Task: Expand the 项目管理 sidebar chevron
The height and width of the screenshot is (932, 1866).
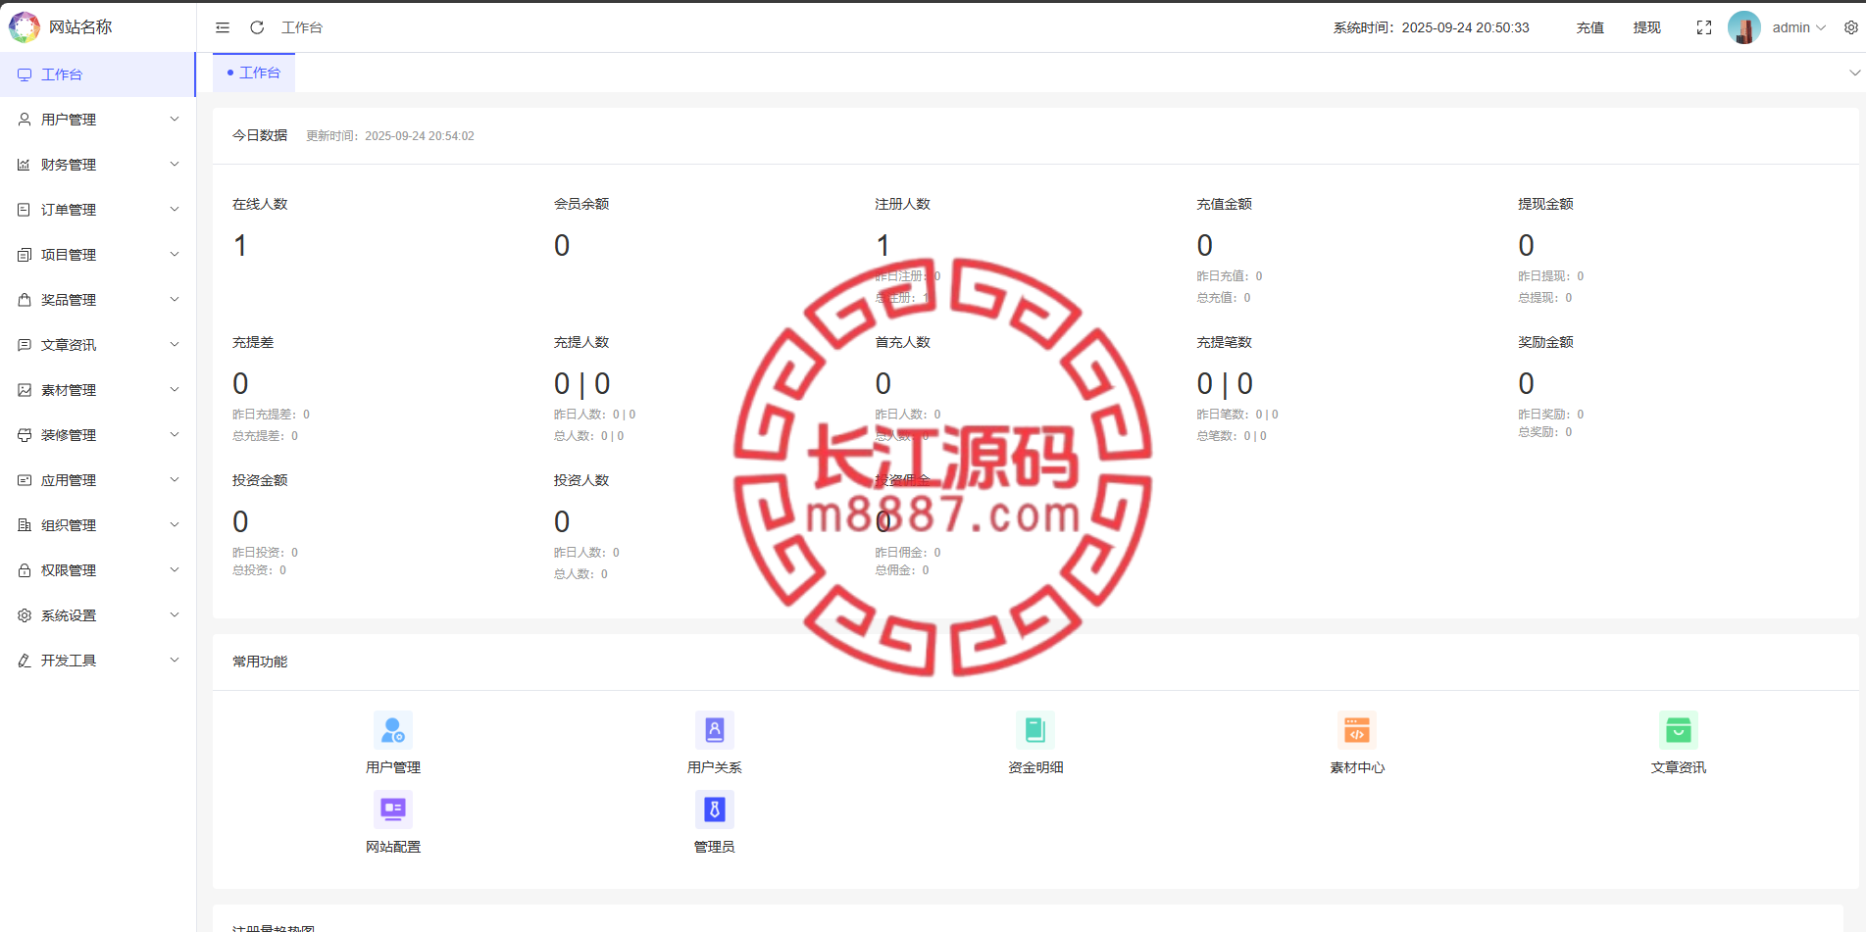Action: point(175,255)
